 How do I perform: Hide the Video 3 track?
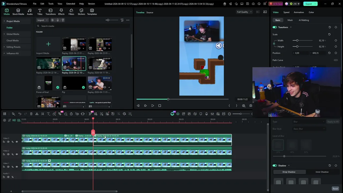point(17,142)
